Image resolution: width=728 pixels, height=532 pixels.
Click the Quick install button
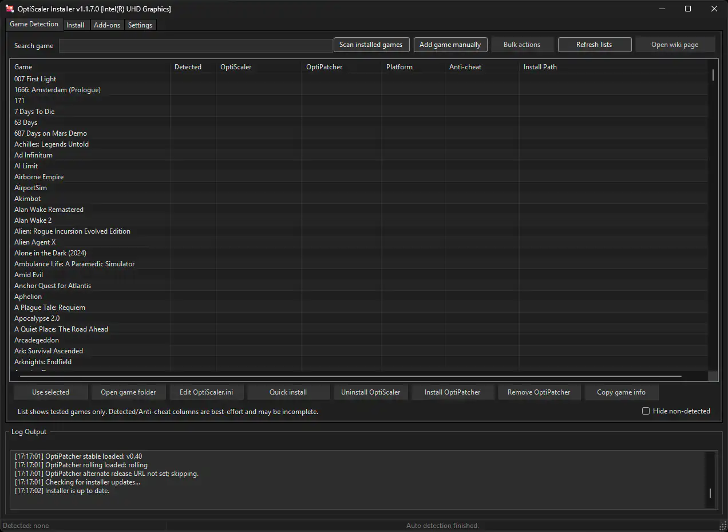[x=288, y=392]
